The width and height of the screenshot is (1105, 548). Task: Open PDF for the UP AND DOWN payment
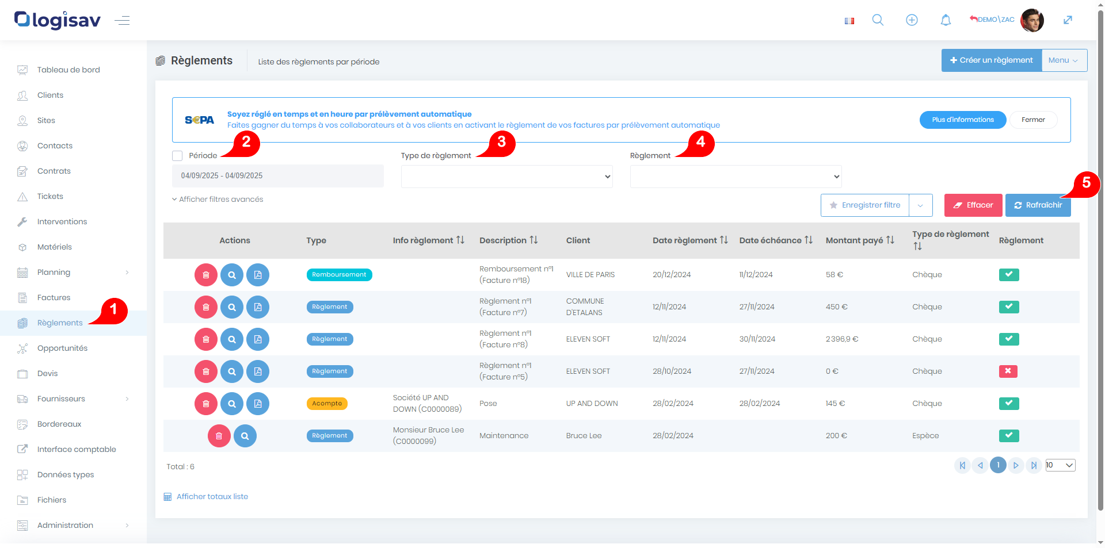pos(258,404)
